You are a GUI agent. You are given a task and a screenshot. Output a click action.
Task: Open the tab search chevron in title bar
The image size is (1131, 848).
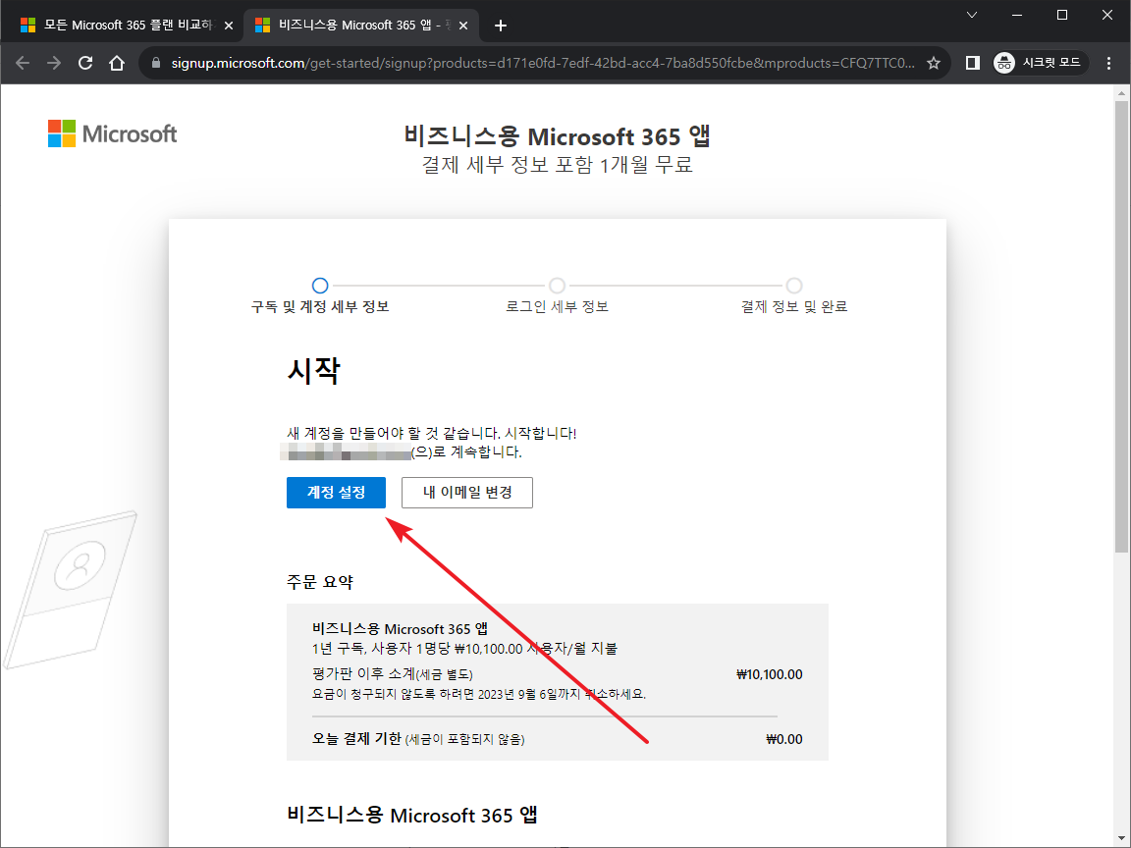(x=972, y=15)
